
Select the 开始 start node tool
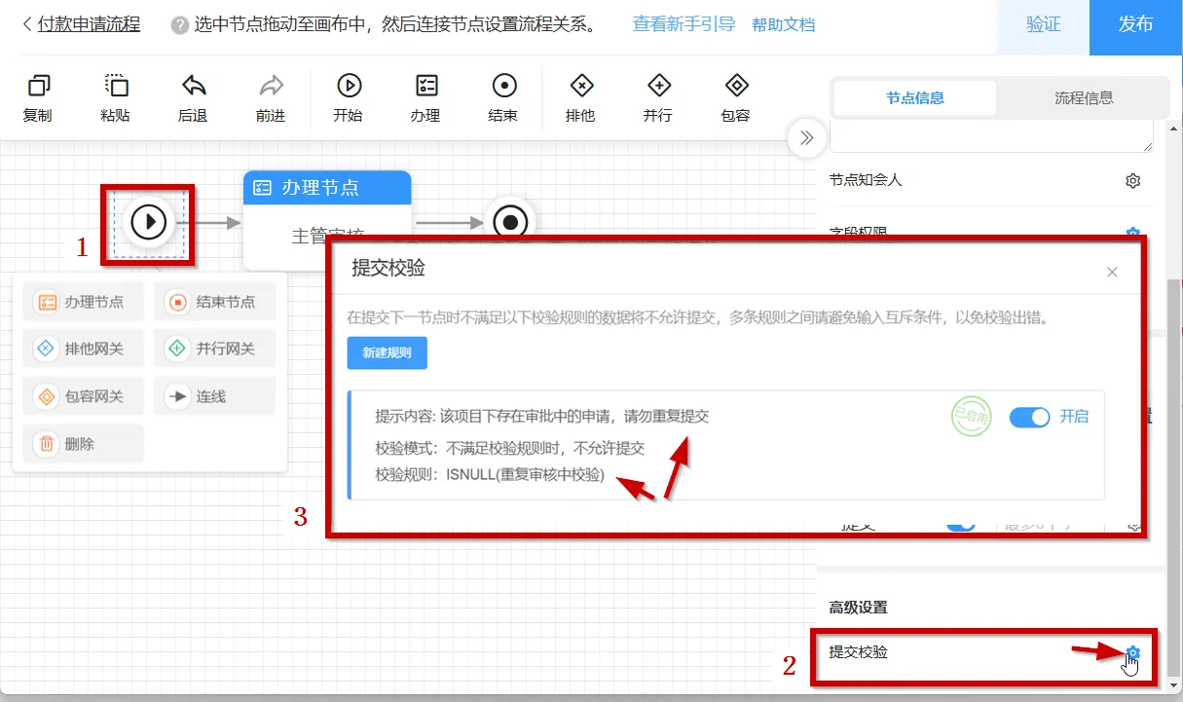[348, 87]
